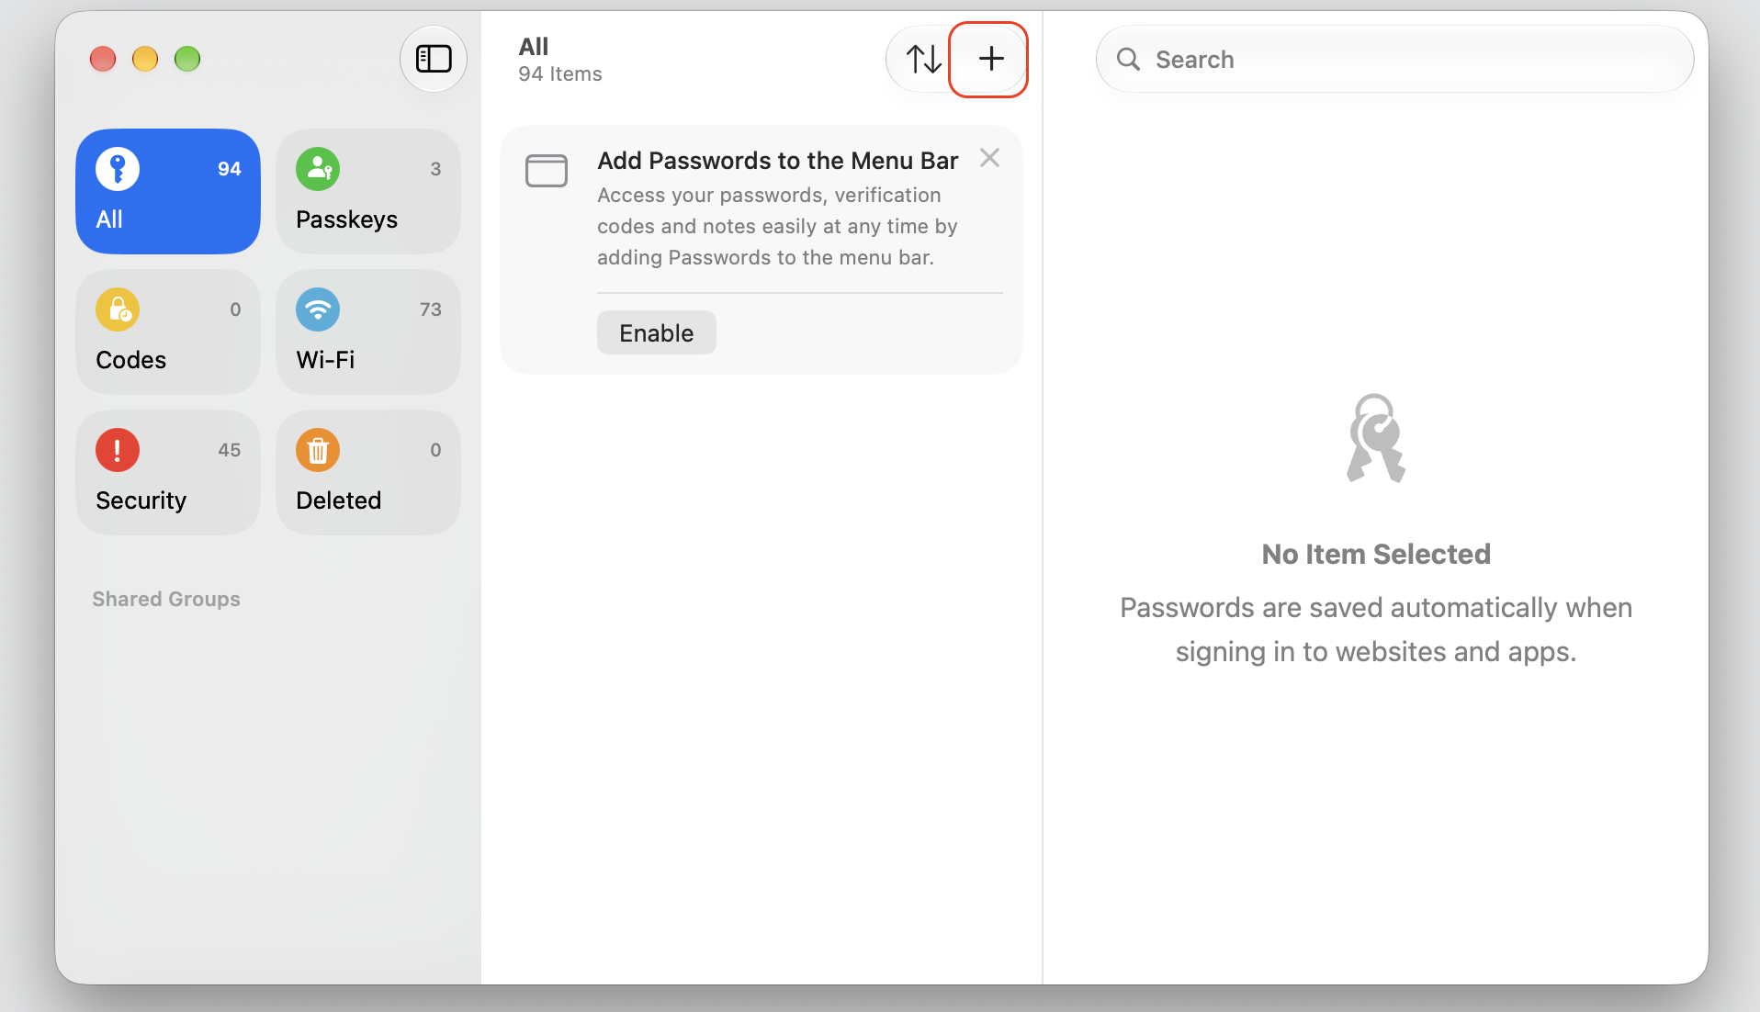The height and width of the screenshot is (1012, 1760).
Task: Close the window with red button
Action: pyautogui.click(x=103, y=59)
